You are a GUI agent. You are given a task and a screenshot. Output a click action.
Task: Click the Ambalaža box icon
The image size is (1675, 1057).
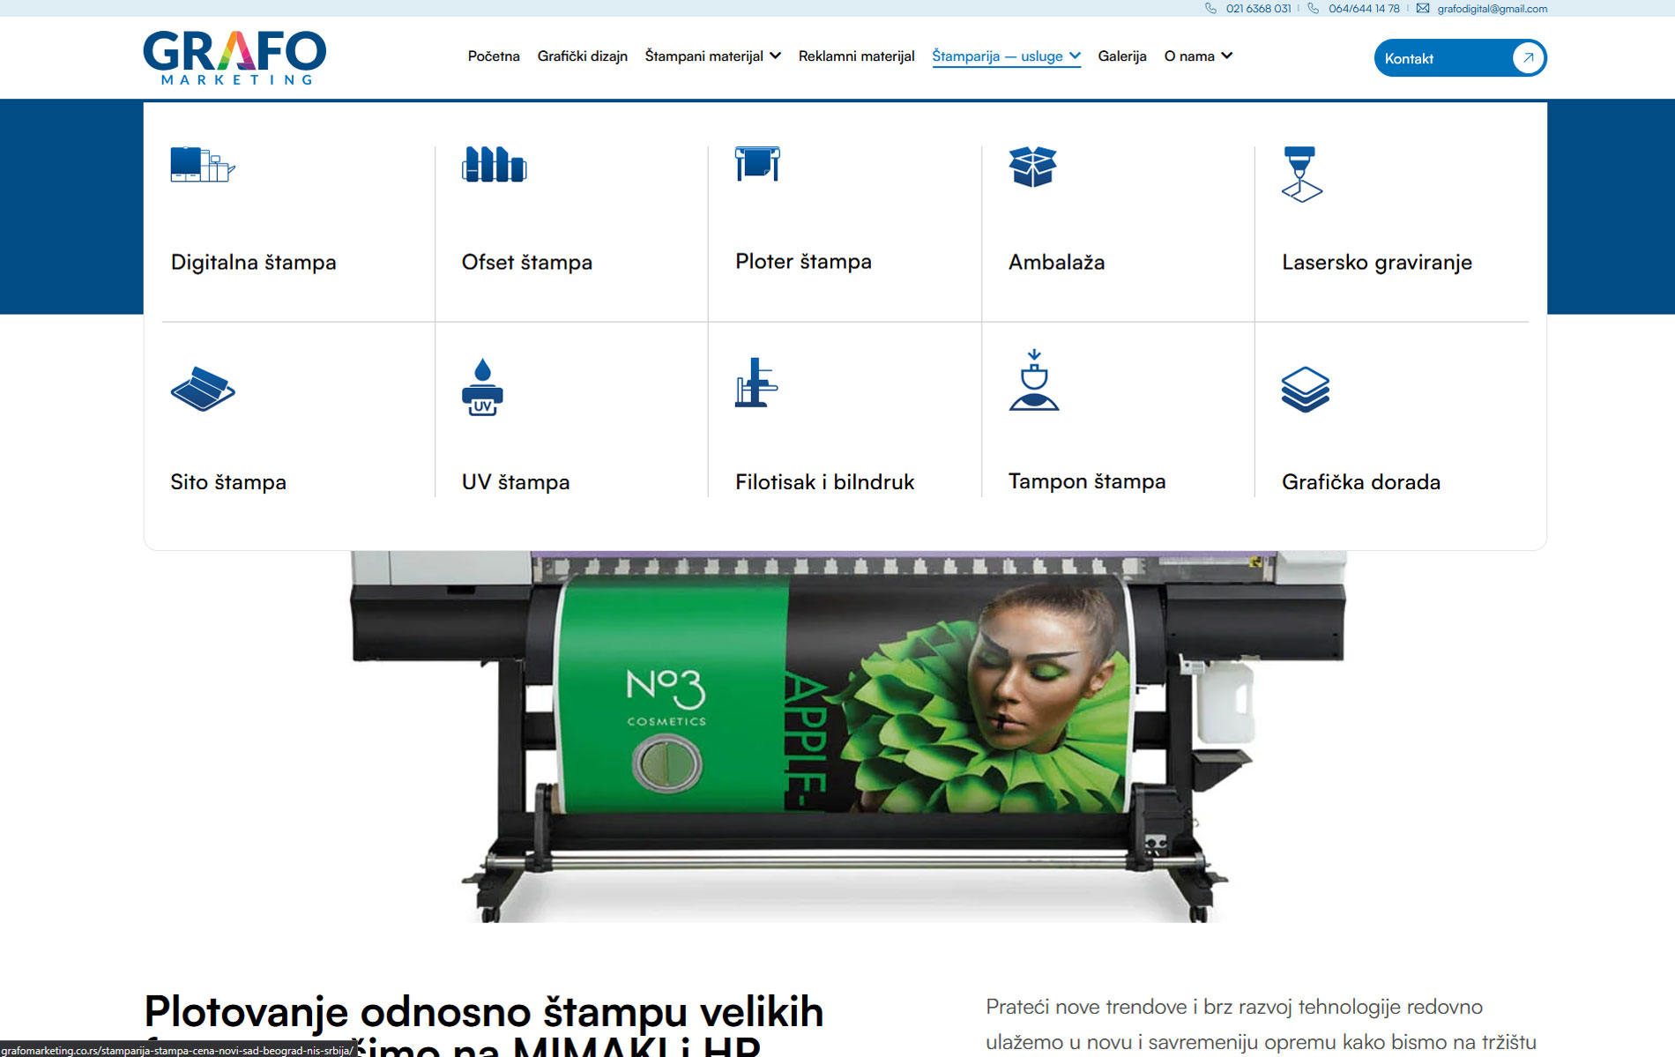coord(1032,167)
